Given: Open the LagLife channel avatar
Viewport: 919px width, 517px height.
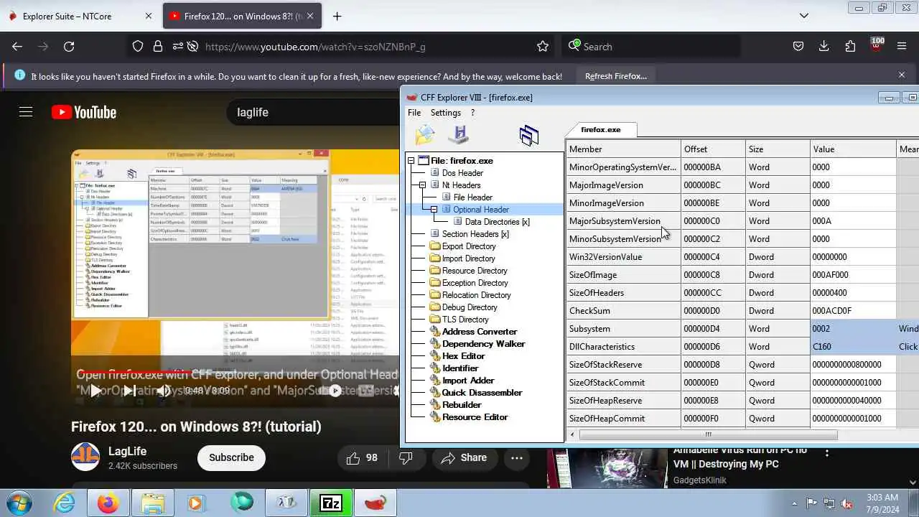Looking at the screenshot, I should coord(85,457).
